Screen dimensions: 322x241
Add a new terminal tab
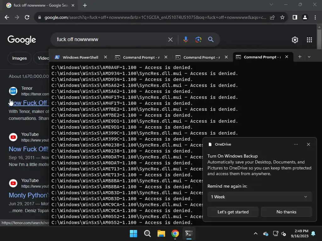pyautogui.click(x=300, y=57)
